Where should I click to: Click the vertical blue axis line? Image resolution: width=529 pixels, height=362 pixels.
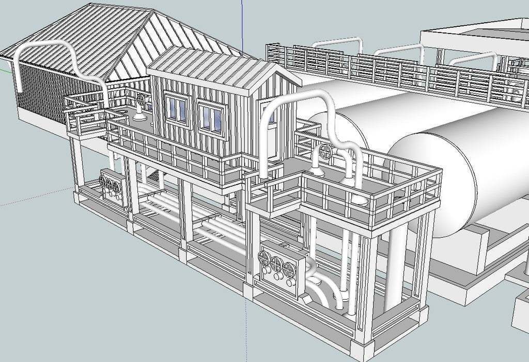pyautogui.click(x=242, y=21)
